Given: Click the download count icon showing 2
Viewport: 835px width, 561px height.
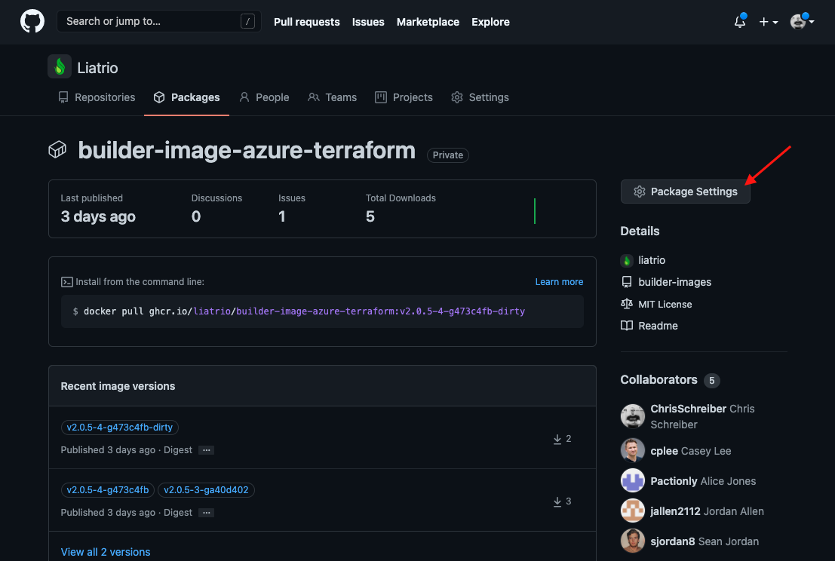Looking at the screenshot, I should 557,439.
